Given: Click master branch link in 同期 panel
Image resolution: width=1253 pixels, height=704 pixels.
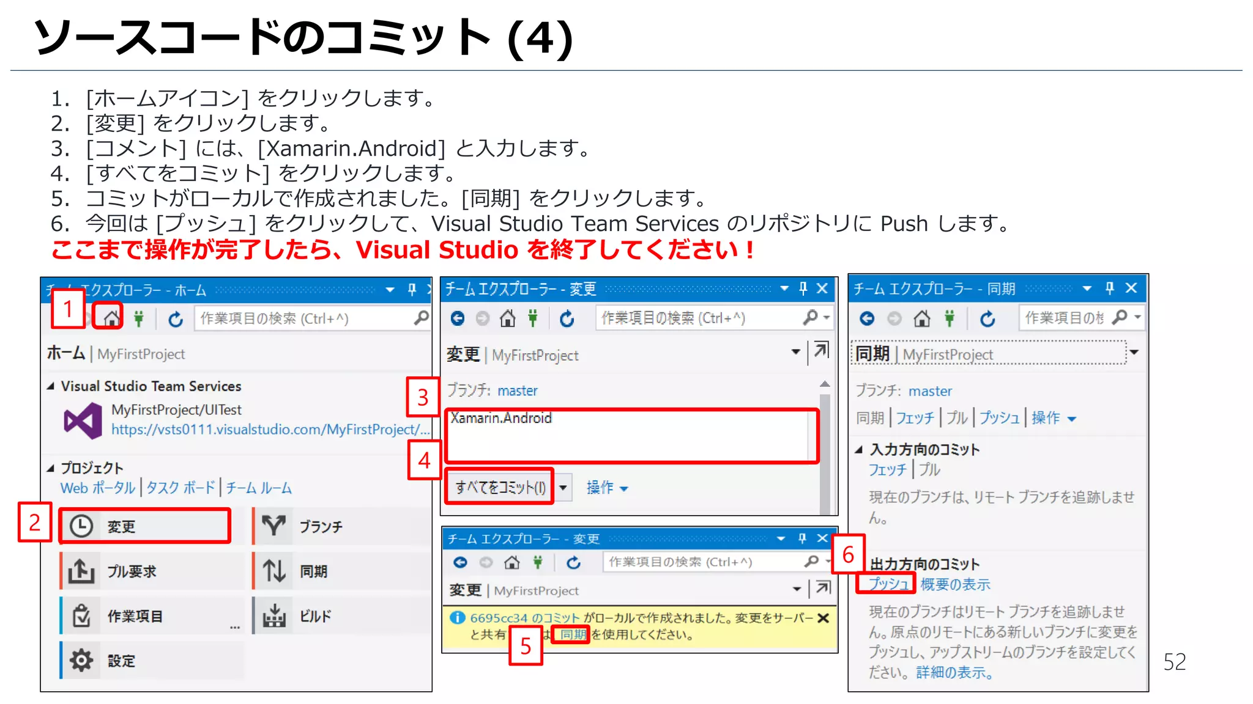Looking at the screenshot, I should click(931, 391).
